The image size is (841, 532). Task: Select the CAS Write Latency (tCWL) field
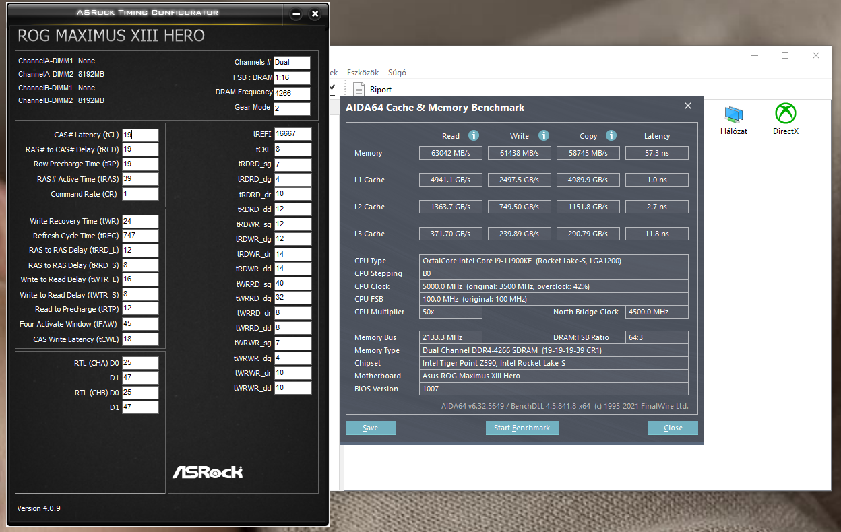point(140,339)
